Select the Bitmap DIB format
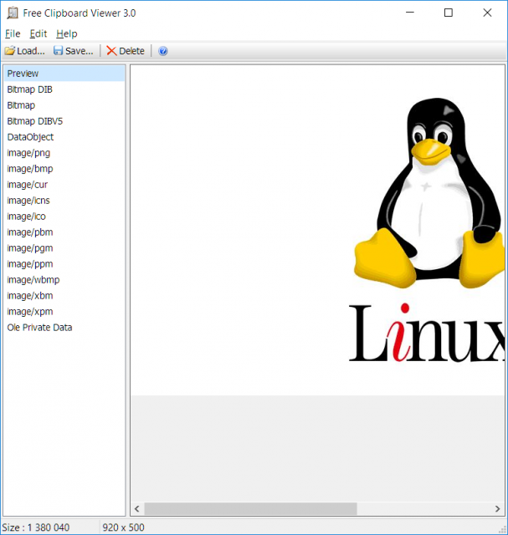 (64, 89)
